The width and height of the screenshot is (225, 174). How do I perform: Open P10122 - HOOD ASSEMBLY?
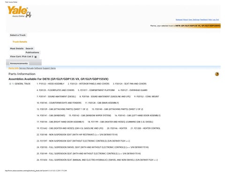point(51,84)
